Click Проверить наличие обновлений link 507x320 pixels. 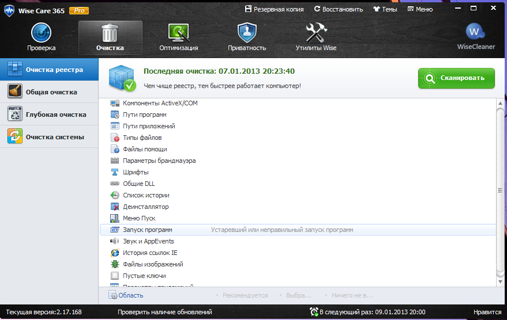[165, 312]
